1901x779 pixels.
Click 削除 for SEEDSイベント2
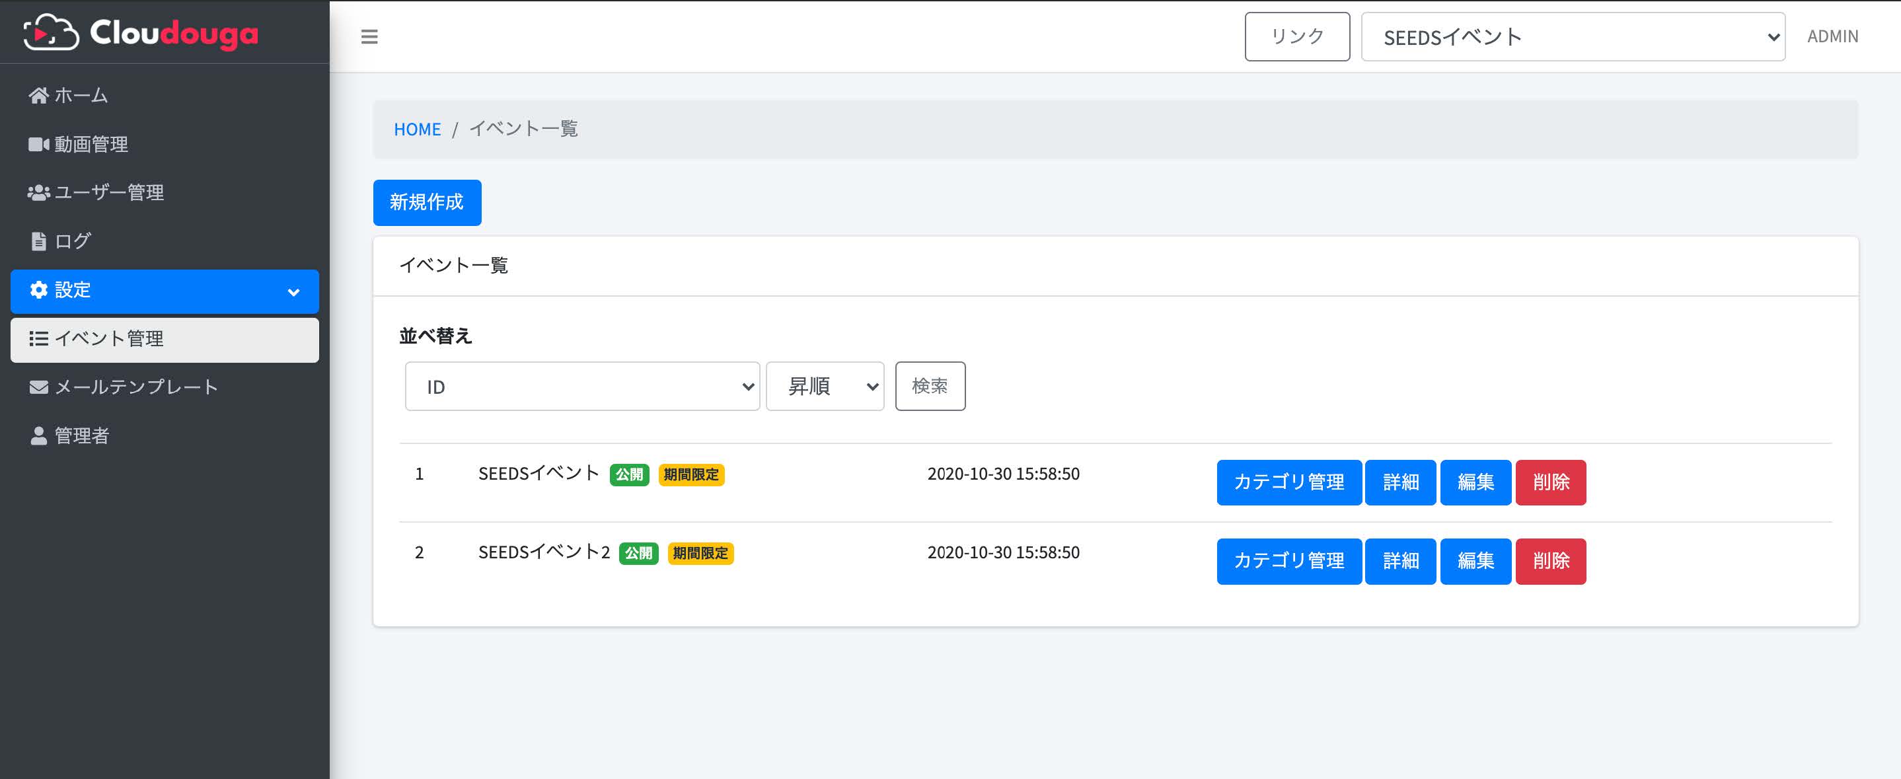(x=1550, y=562)
